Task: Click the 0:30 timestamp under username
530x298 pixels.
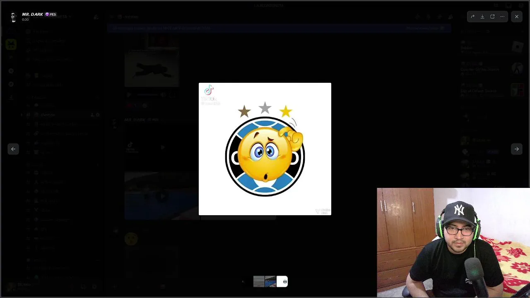Action: coord(25,19)
